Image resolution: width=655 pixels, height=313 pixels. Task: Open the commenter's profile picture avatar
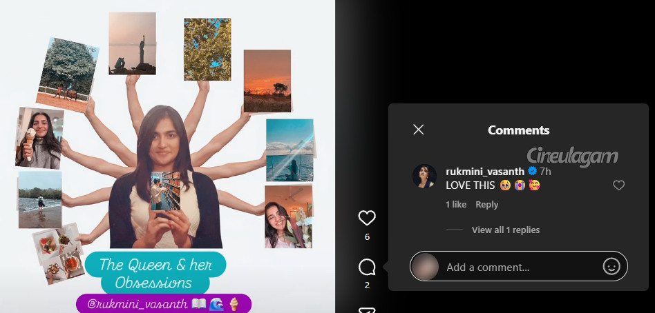(x=424, y=176)
